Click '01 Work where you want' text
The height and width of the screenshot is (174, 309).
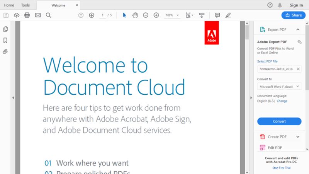coord(87,163)
